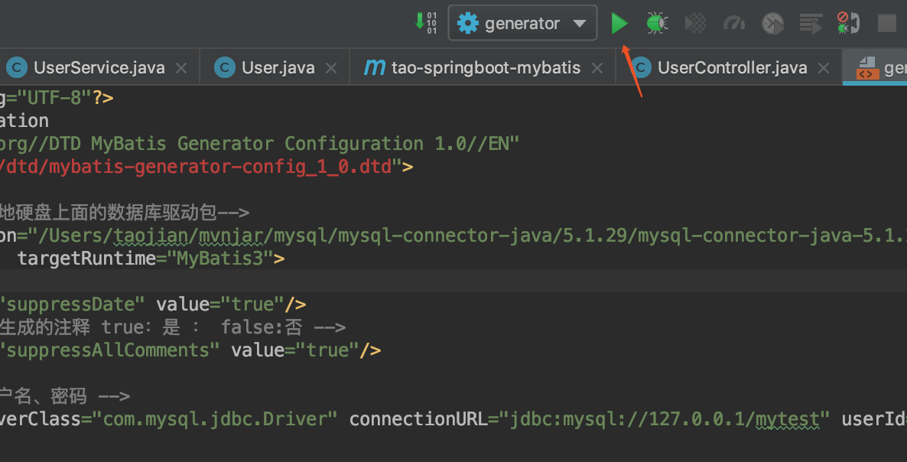Select the tao-springboot-mybatis tab

point(485,68)
